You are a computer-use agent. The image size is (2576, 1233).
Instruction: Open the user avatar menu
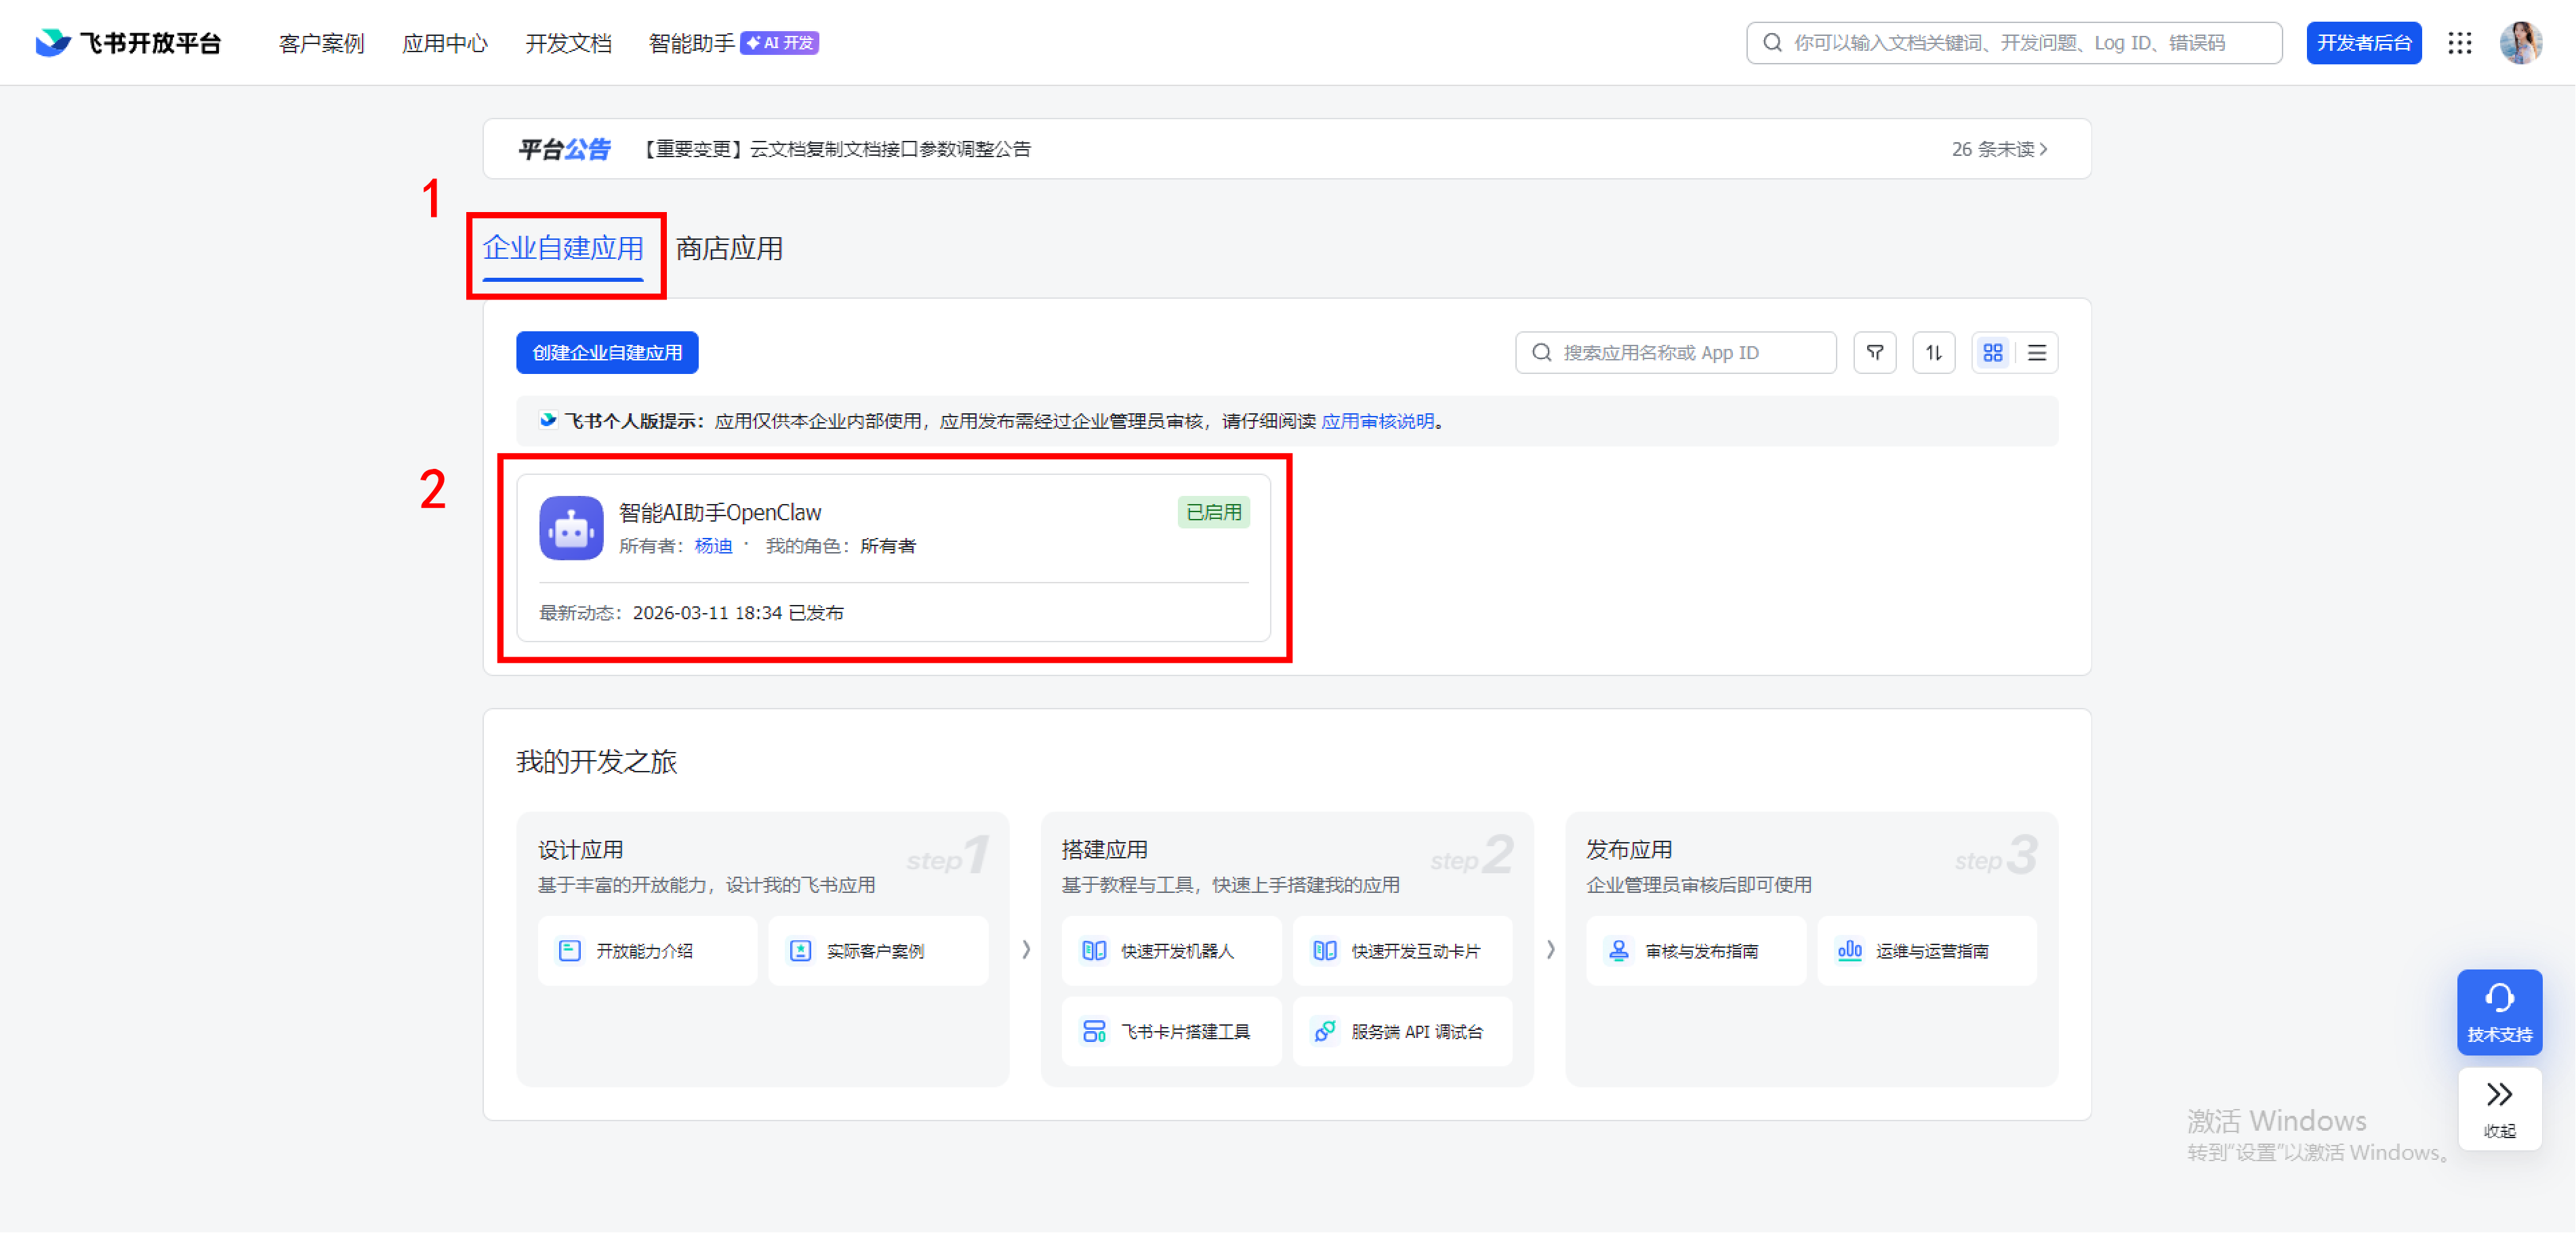point(2522,42)
